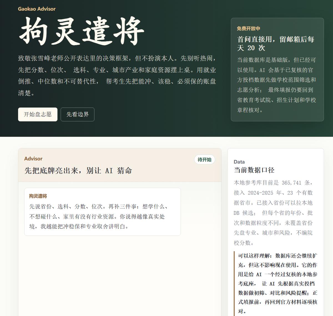Open the 先看边界 button
The image size is (333, 316).
77,114
